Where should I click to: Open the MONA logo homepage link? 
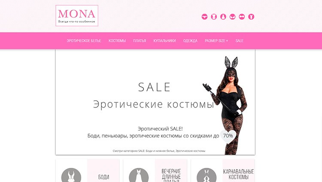tap(77, 16)
